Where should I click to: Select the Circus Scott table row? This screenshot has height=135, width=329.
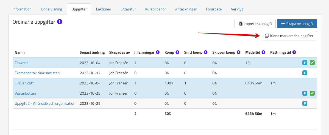click(x=165, y=83)
